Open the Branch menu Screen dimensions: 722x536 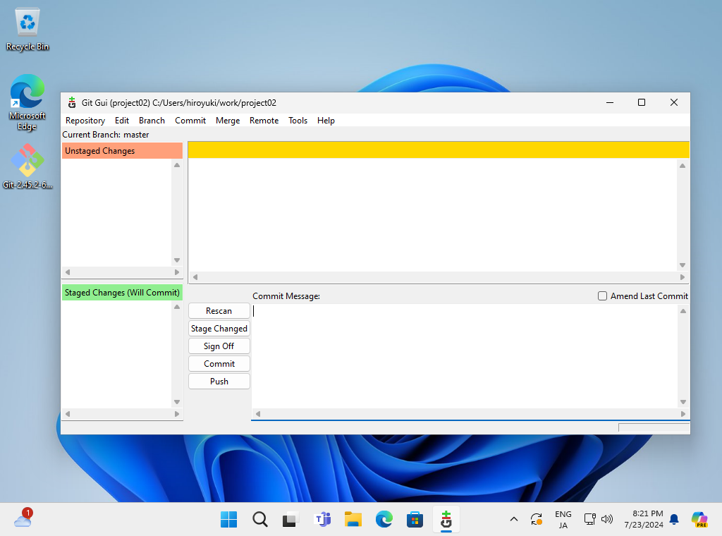point(152,120)
